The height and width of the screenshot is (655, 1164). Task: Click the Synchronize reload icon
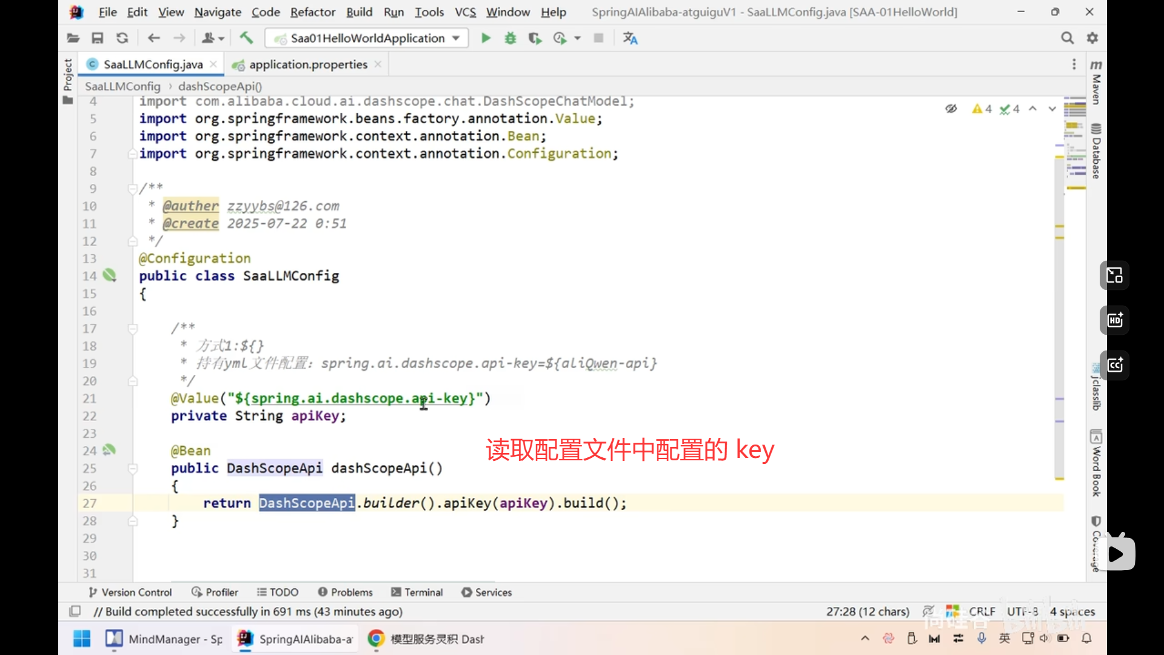(122, 38)
